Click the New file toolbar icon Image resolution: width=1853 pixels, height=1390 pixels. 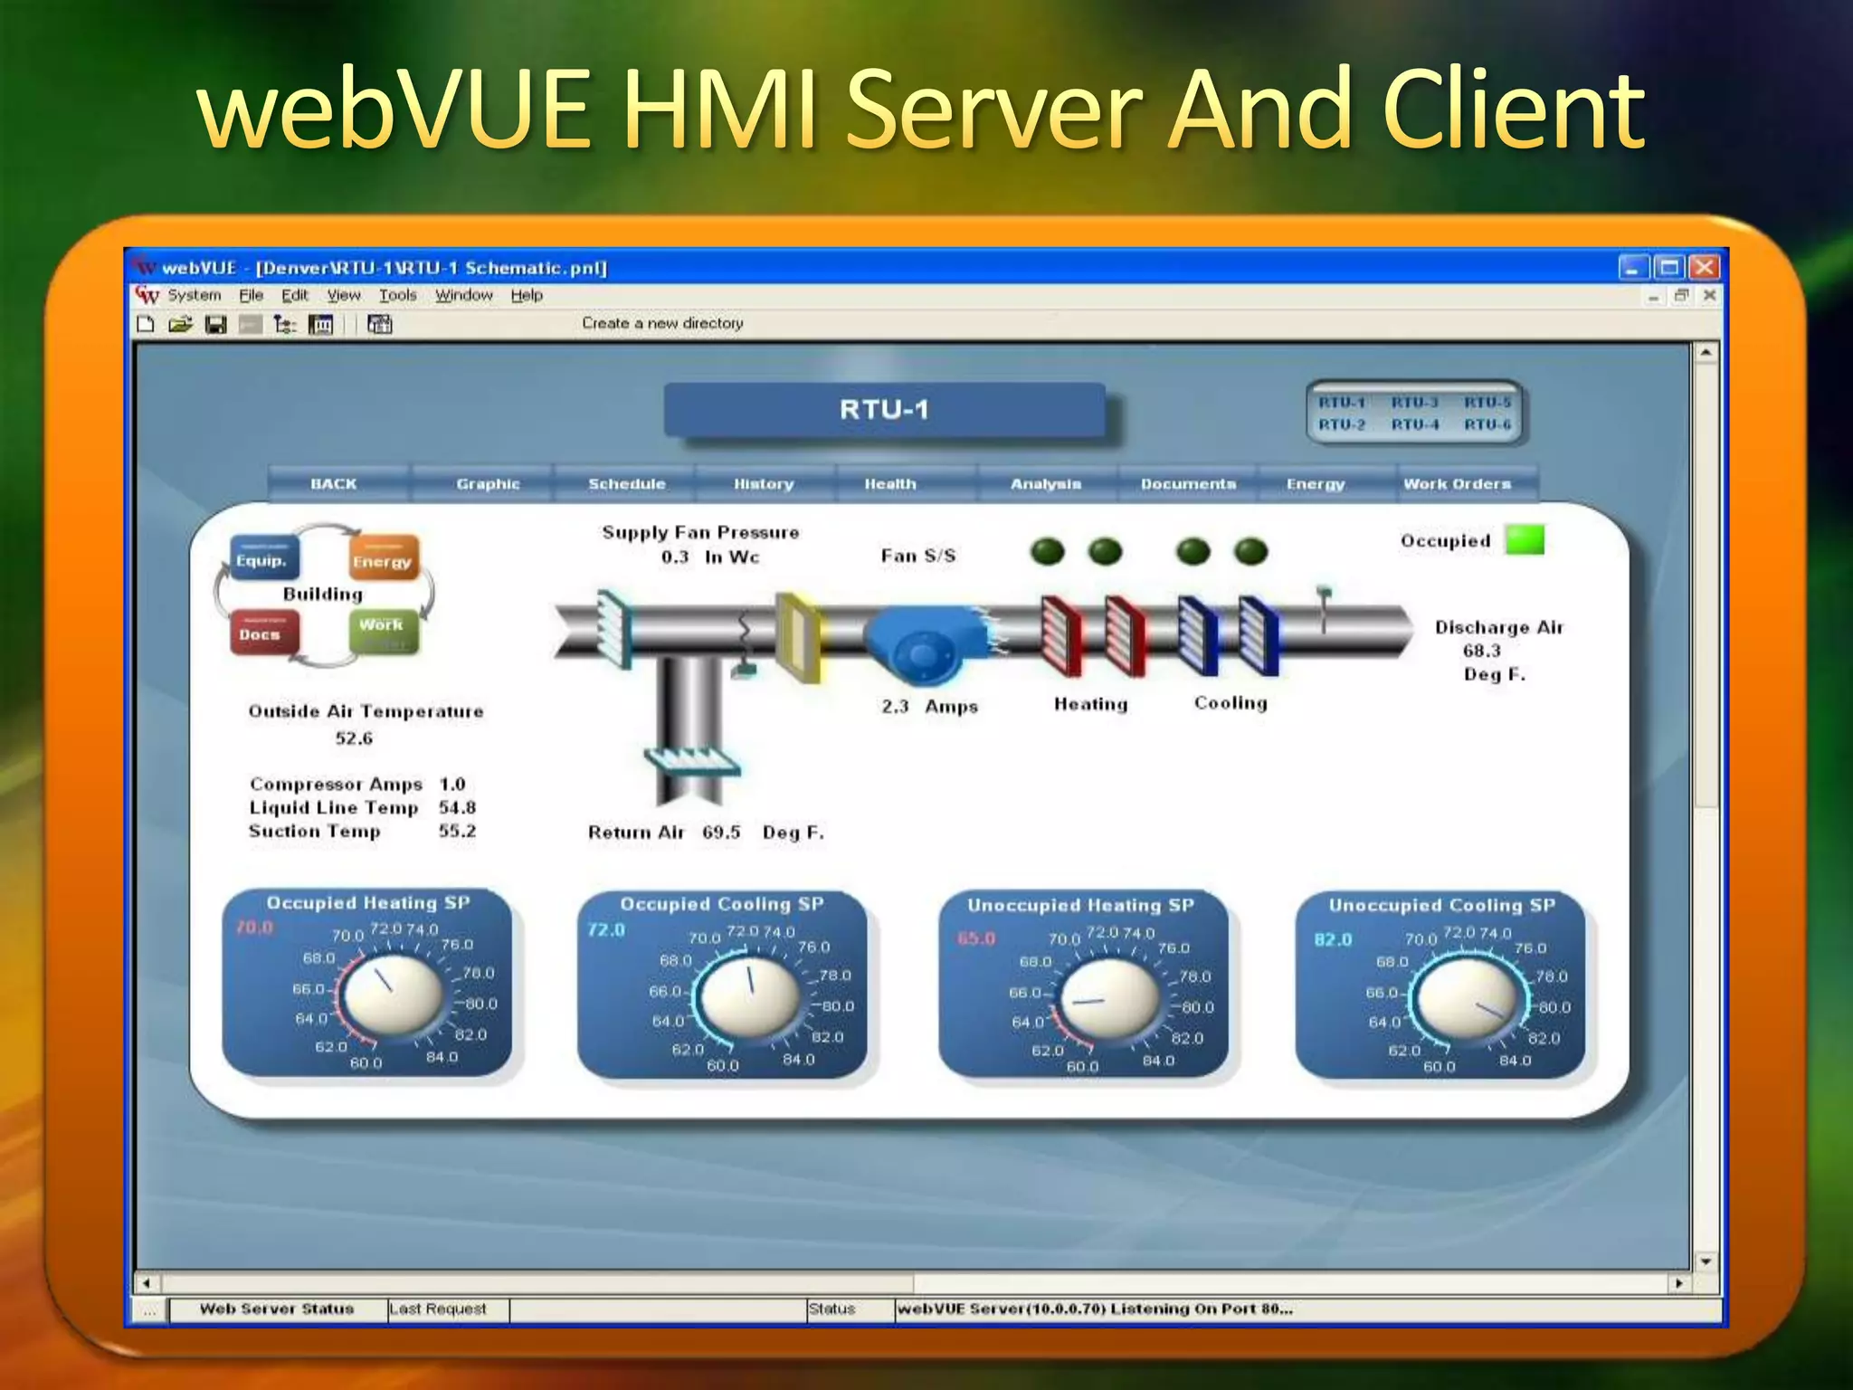146,324
